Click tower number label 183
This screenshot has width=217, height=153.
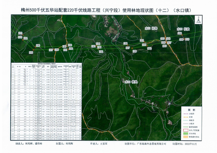point(20,37)
